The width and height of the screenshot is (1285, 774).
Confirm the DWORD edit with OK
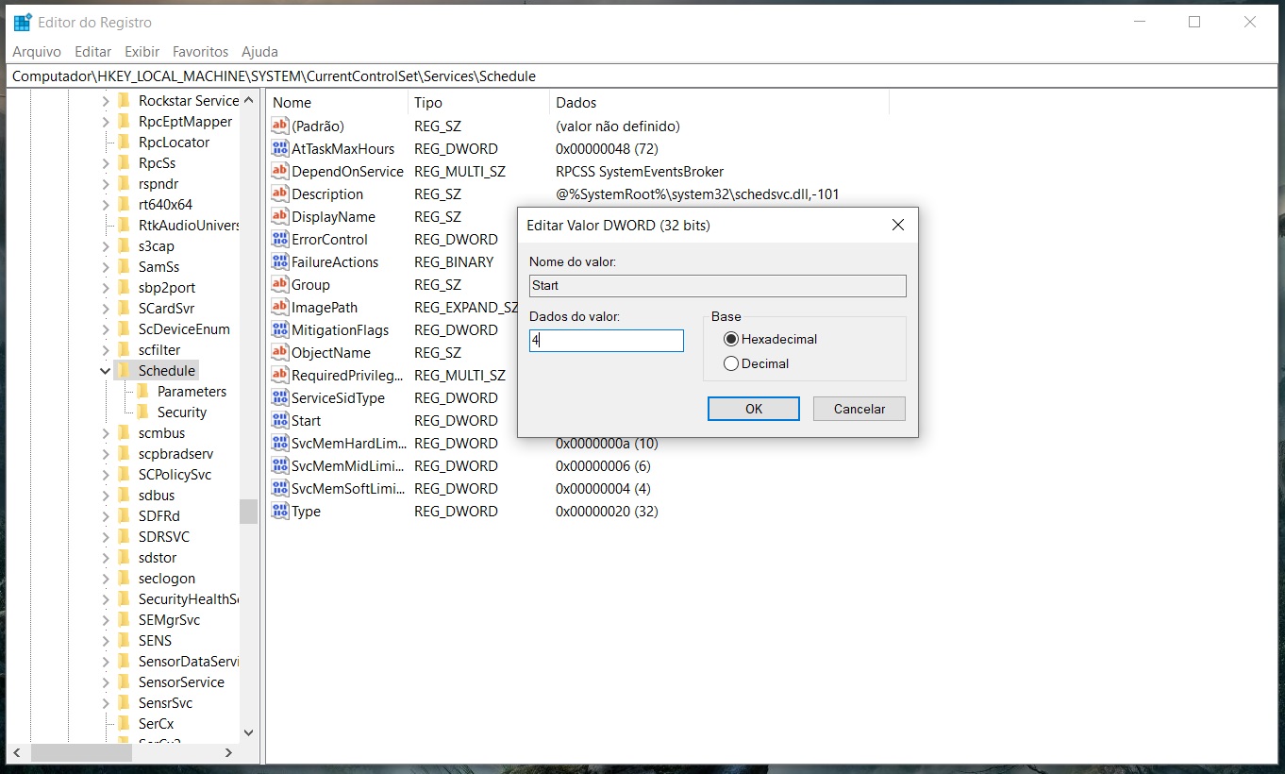point(754,409)
